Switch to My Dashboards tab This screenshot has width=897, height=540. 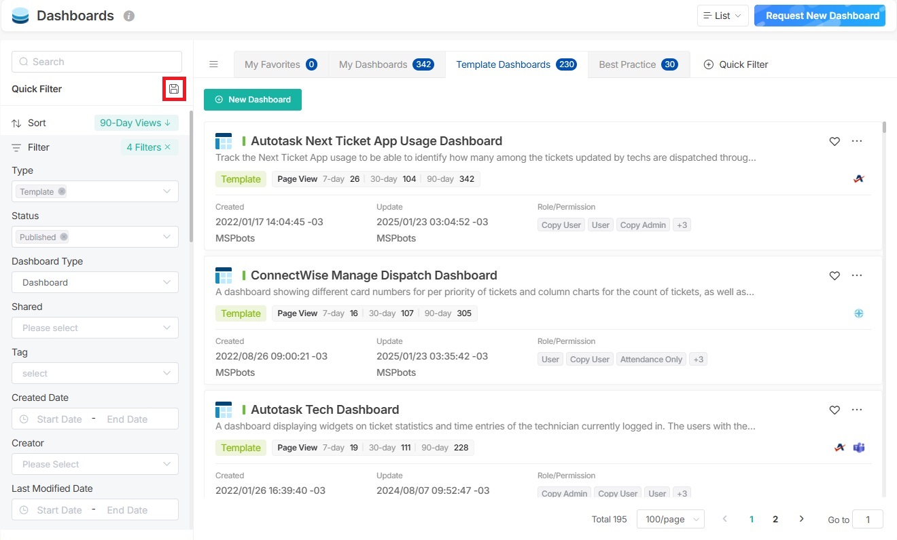(385, 64)
